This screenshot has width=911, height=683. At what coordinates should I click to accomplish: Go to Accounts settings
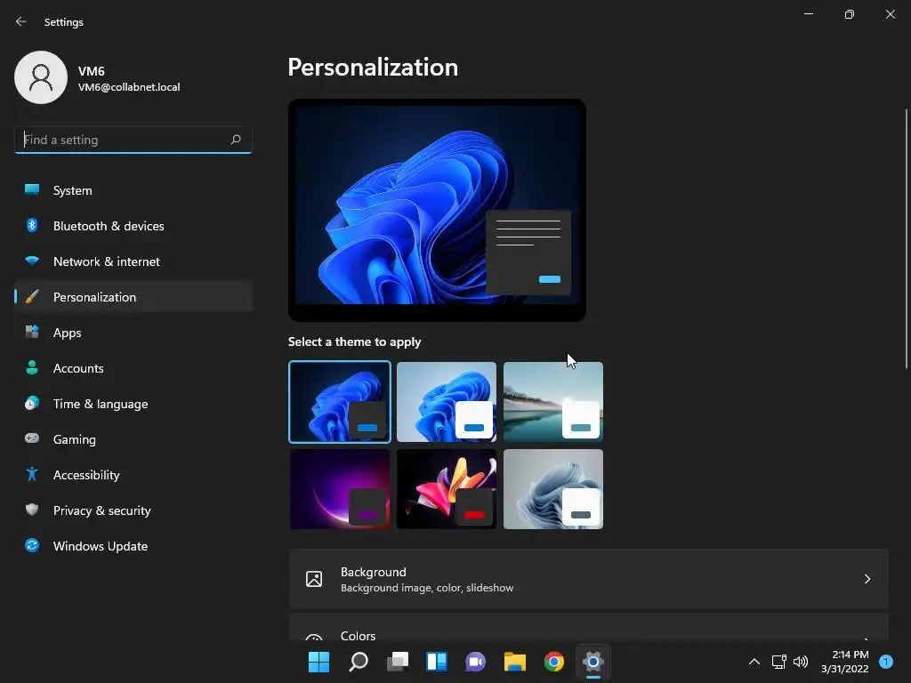point(133,368)
